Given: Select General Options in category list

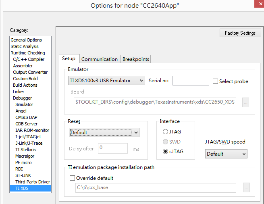Looking at the screenshot, I should click(26, 40).
